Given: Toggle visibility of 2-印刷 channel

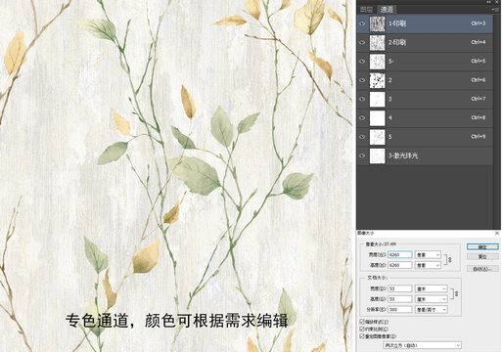Looking at the screenshot, I should pos(362,42).
